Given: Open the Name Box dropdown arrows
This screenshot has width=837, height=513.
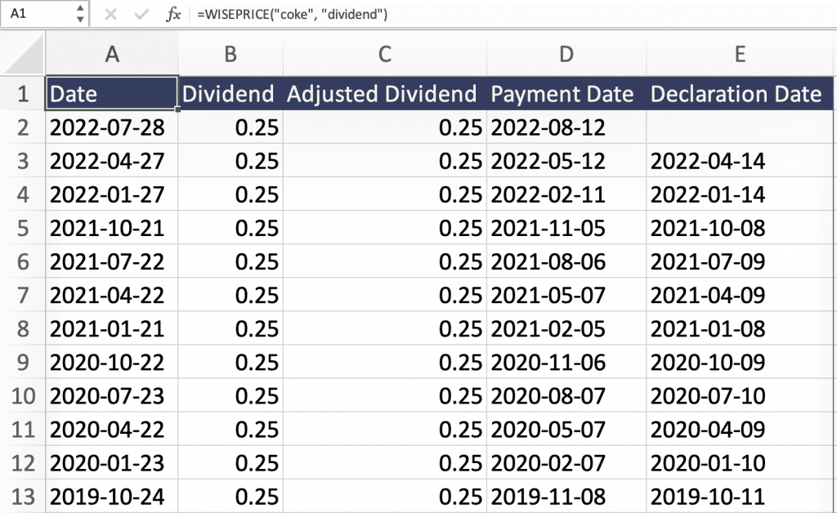Looking at the screenshot, I should tap(79, 14).
